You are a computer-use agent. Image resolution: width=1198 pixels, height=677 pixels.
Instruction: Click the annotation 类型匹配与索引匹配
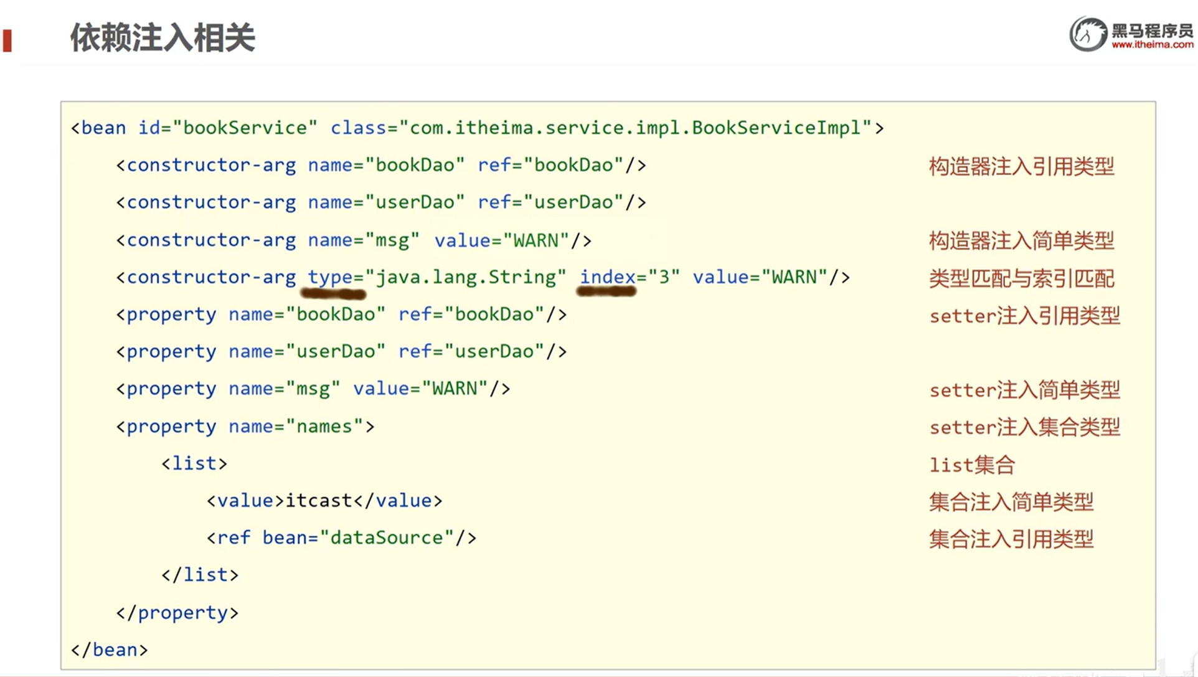click(x=1021, y=278)
